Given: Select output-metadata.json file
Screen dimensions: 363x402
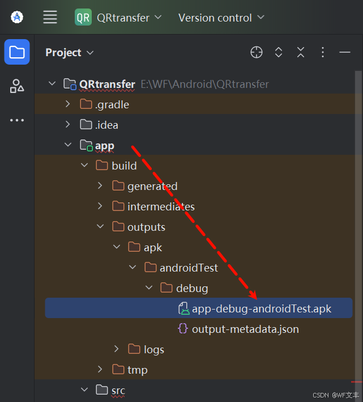Looking at the screenshot, I should [x=245, y=329].
